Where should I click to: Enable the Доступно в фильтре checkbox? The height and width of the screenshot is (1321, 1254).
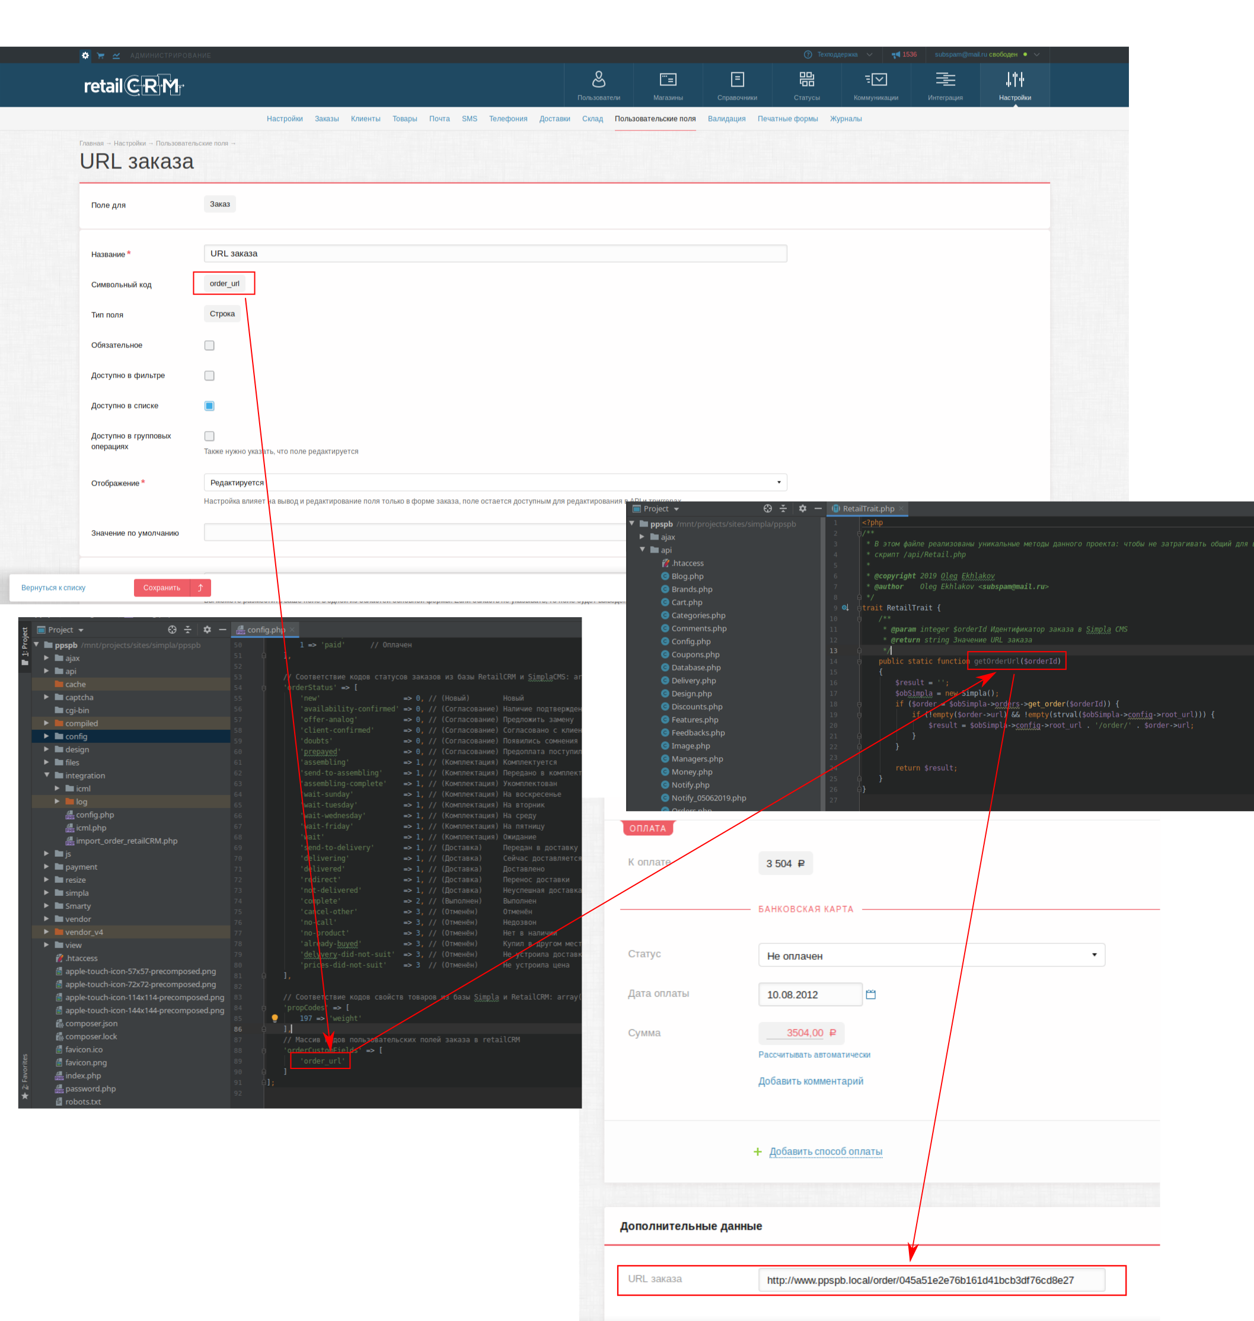[x=209, y=376]
